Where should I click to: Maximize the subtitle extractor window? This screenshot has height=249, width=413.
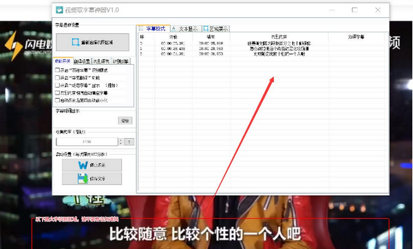(x=354, y=10)
